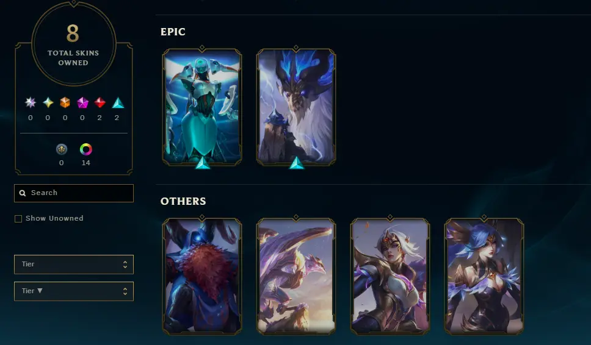591x345 pixels.
Task: Select the blue-horned dragon Epic skin card
Action: [296, 107]
